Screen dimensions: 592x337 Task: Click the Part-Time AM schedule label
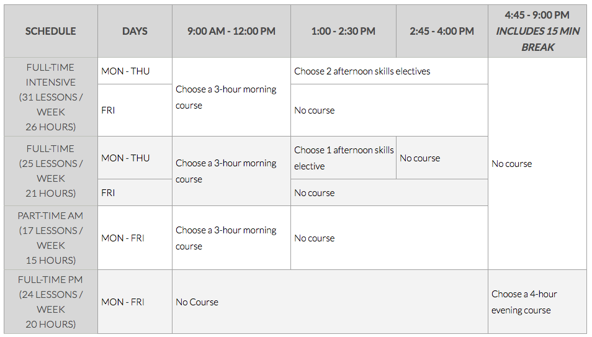pyautogui.click(x=51, y=238)
